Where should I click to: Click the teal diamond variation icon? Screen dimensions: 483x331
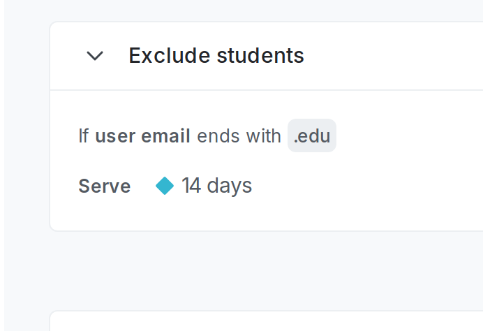(x=165, y=186)
